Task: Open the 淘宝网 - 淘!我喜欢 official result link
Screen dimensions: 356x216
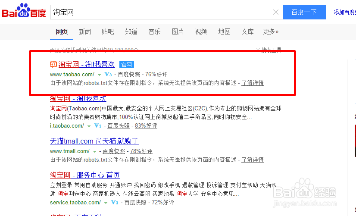Action: tap(87, 65)
